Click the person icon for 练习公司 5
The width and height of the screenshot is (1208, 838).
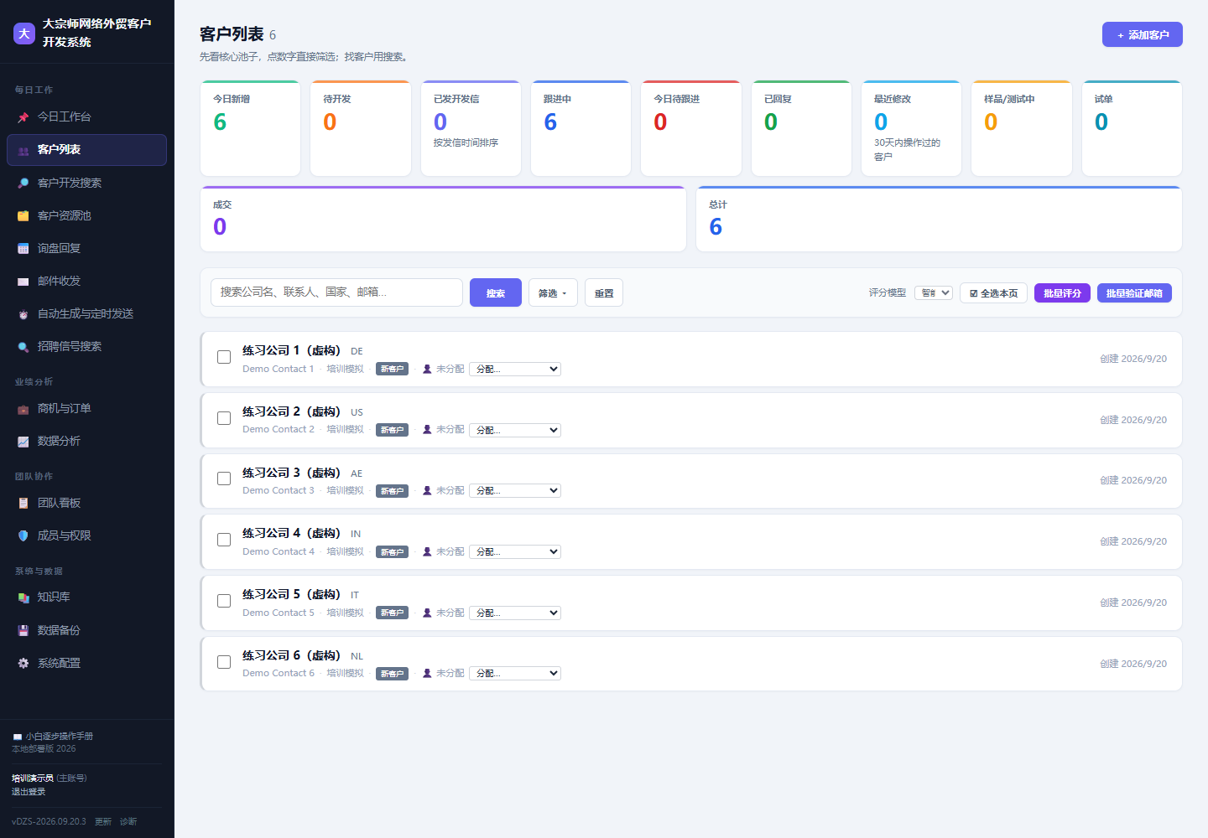427,613
